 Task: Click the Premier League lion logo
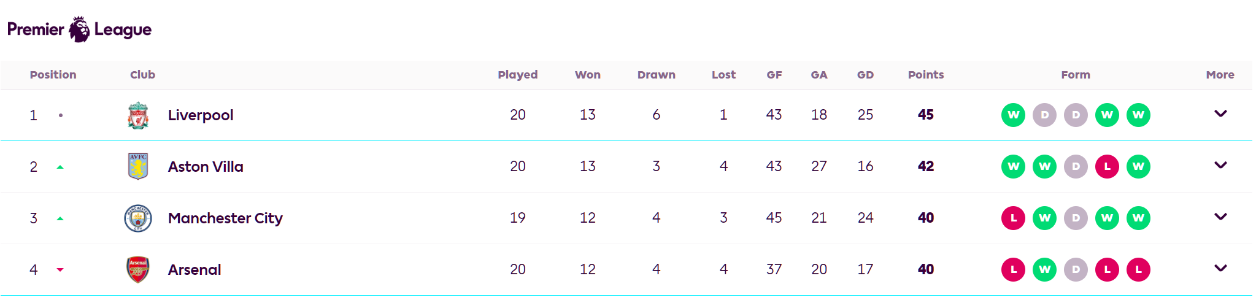(x=79, y=29)
